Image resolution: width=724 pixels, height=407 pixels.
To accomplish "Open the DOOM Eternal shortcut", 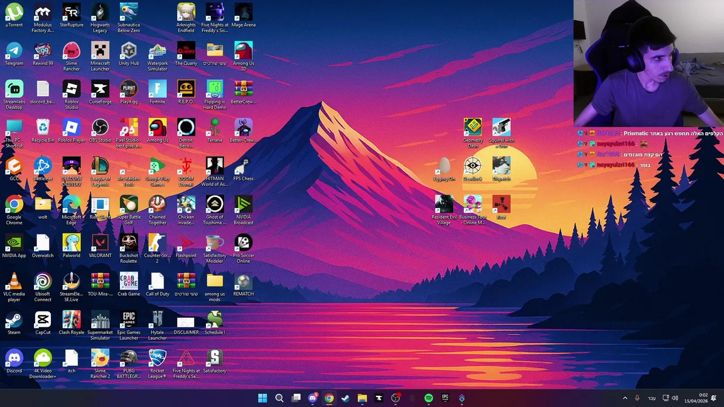I will [x=186, y=172].
